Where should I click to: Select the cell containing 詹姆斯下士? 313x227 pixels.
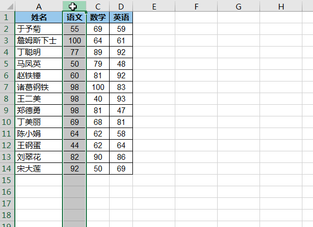pos(39,41)
